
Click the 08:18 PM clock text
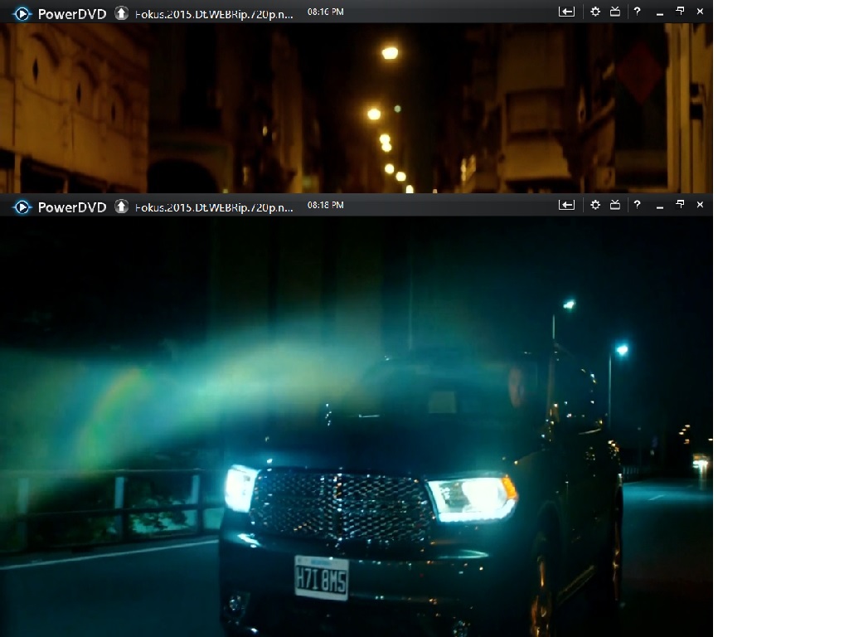coord(325,206)
